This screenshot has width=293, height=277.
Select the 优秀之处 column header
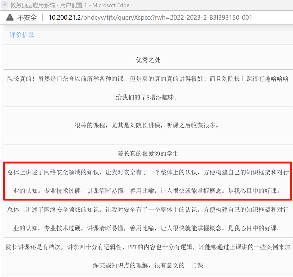tap(148, 60)
